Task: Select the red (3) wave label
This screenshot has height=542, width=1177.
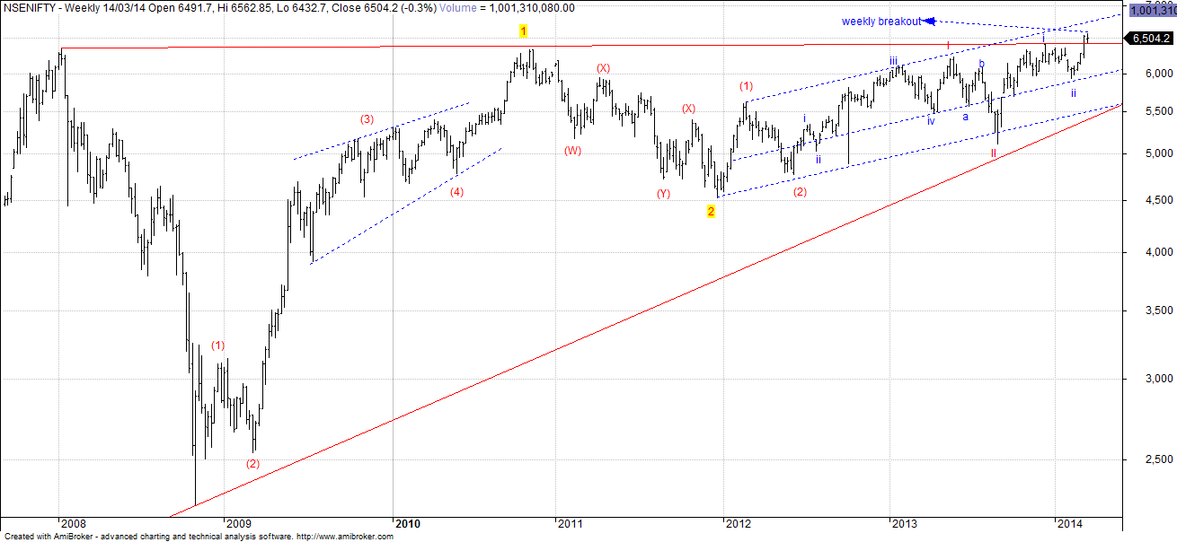Action: 367,119
